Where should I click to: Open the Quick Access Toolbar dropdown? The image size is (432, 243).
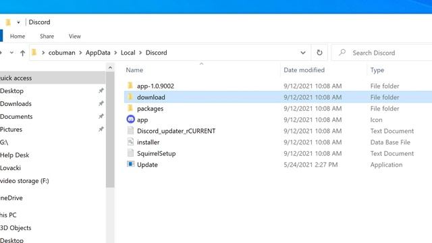coord(18,22)
